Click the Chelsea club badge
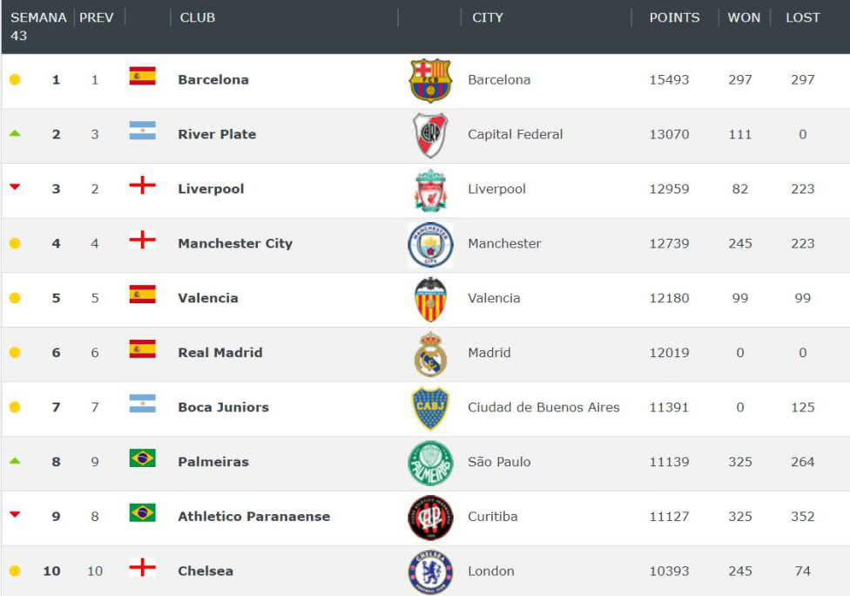 click(430, 572)
